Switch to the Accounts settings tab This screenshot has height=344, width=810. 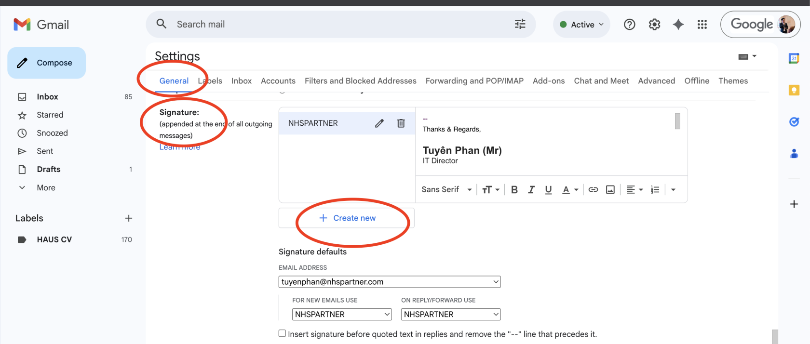(278, 81)
